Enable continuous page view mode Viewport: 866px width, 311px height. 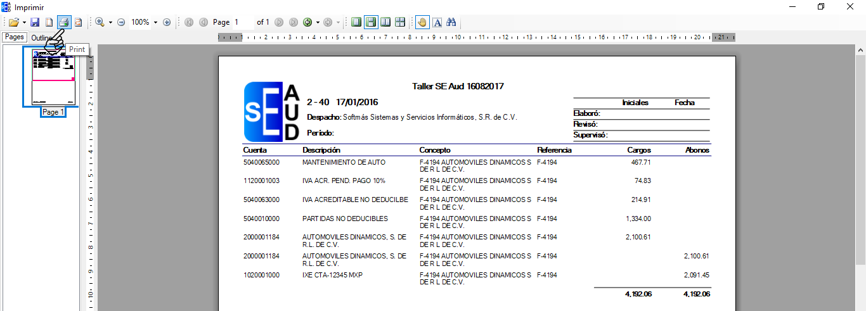coord(371,22)
